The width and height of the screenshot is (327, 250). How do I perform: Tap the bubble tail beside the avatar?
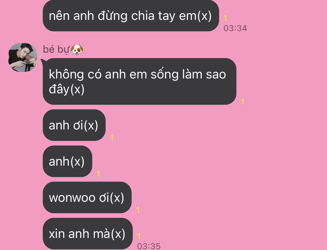click(x=43, y=62)
